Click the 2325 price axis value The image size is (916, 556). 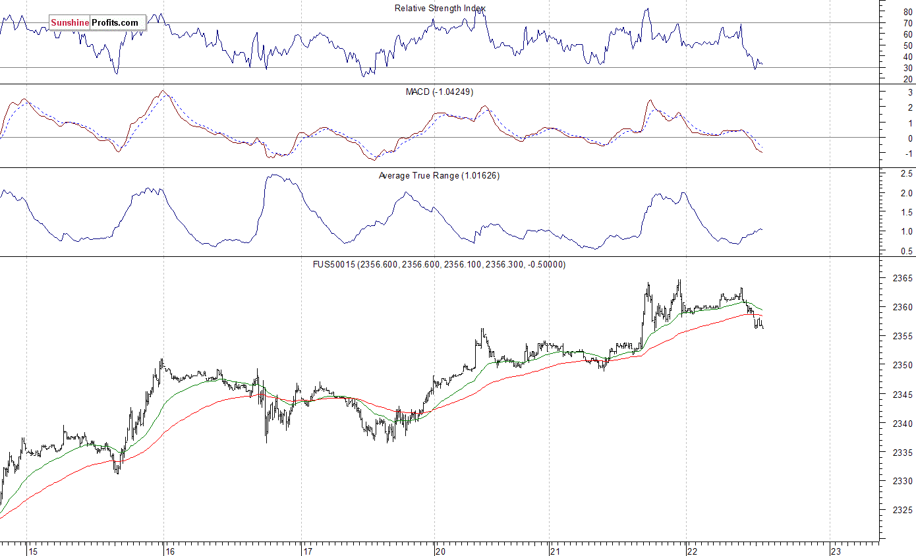[903, 511]
